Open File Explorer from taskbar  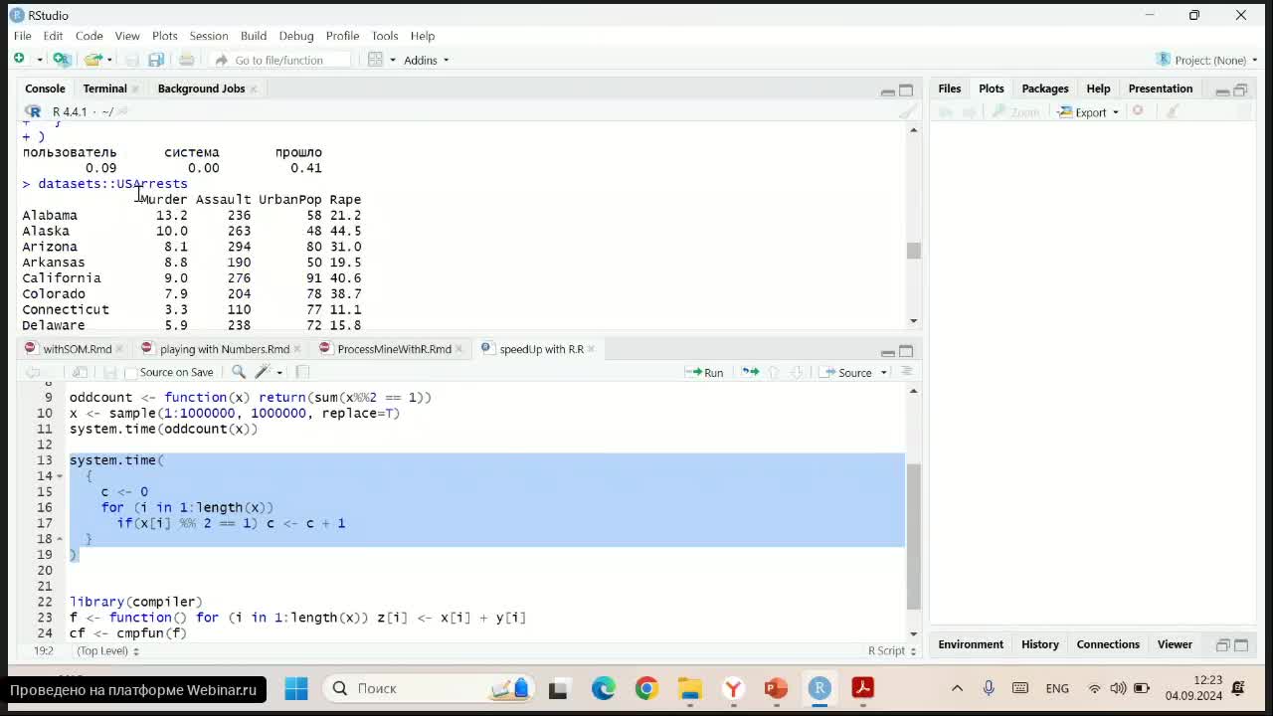[690, 688]
